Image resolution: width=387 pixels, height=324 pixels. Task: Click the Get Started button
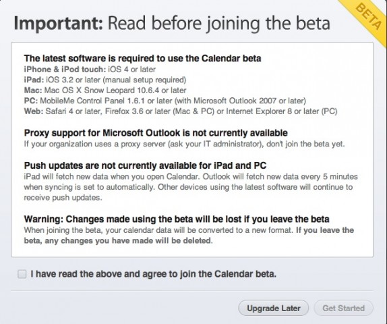point(344,308)
